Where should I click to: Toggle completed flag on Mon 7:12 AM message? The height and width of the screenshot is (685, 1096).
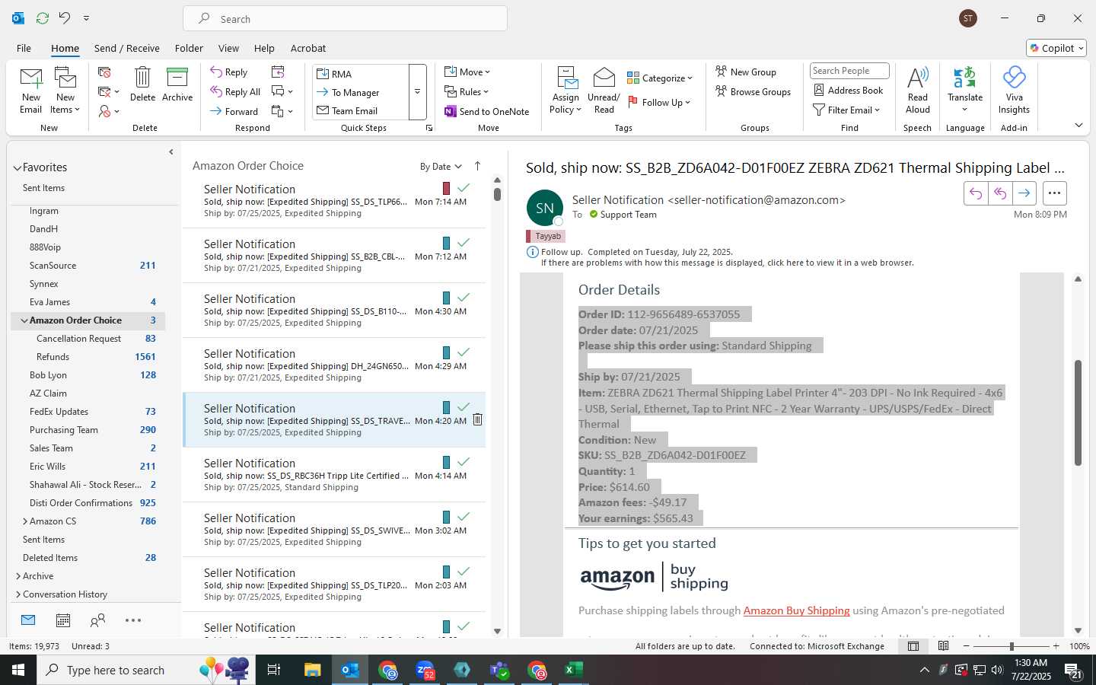(x=464, y=243)
